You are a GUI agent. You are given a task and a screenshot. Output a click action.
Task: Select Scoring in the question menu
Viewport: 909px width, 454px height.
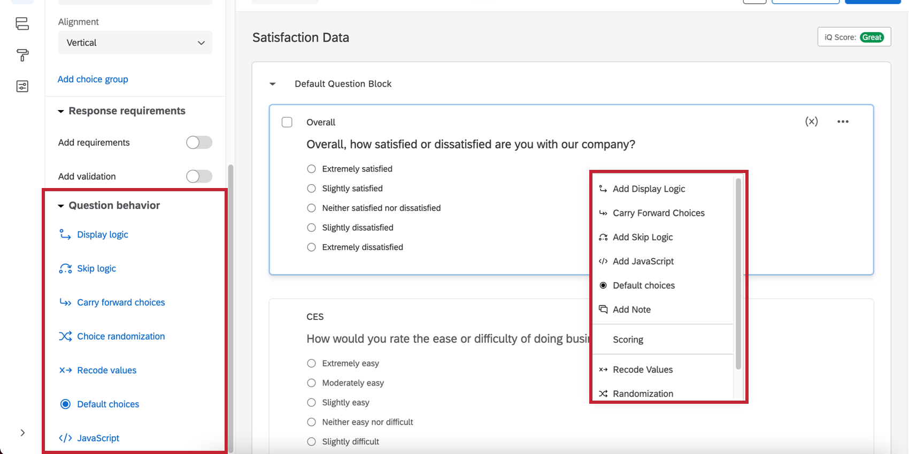628,340
